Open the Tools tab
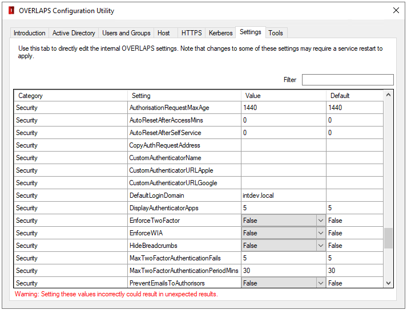This screenshot has height=310, width=407. pyautogui.click(x=276, y=33)
